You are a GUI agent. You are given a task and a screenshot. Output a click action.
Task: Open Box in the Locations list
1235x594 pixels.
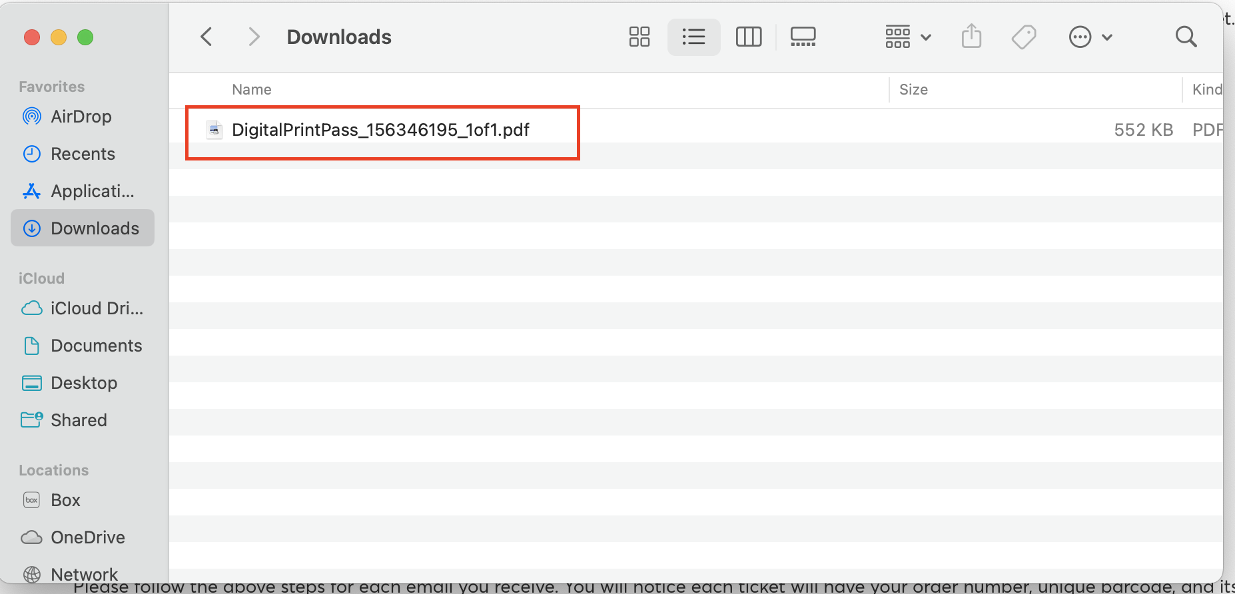83,500
